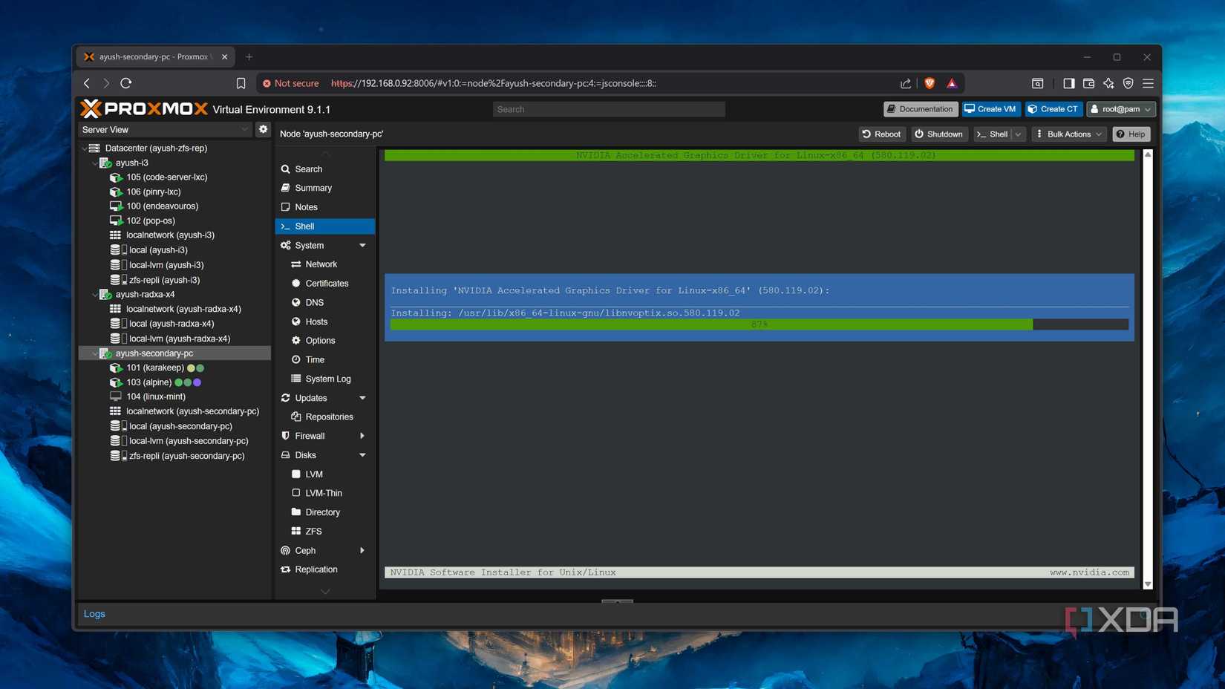Open the Shell button dropdown arrow
1225x689 pixels.
coord(1019,134)
